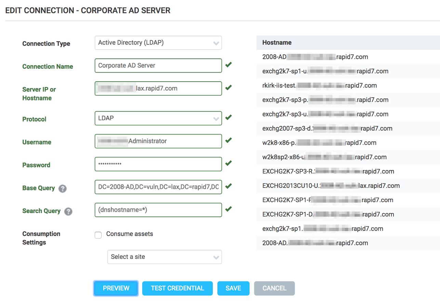This screenshot has width=440, height=307.
Task: Click the TEST CREDENTIAL button
Action: 177,288
